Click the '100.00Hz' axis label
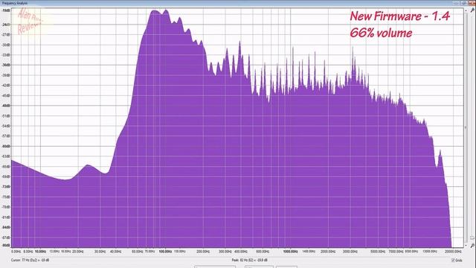The image size is (476, 268). point(165,252)
